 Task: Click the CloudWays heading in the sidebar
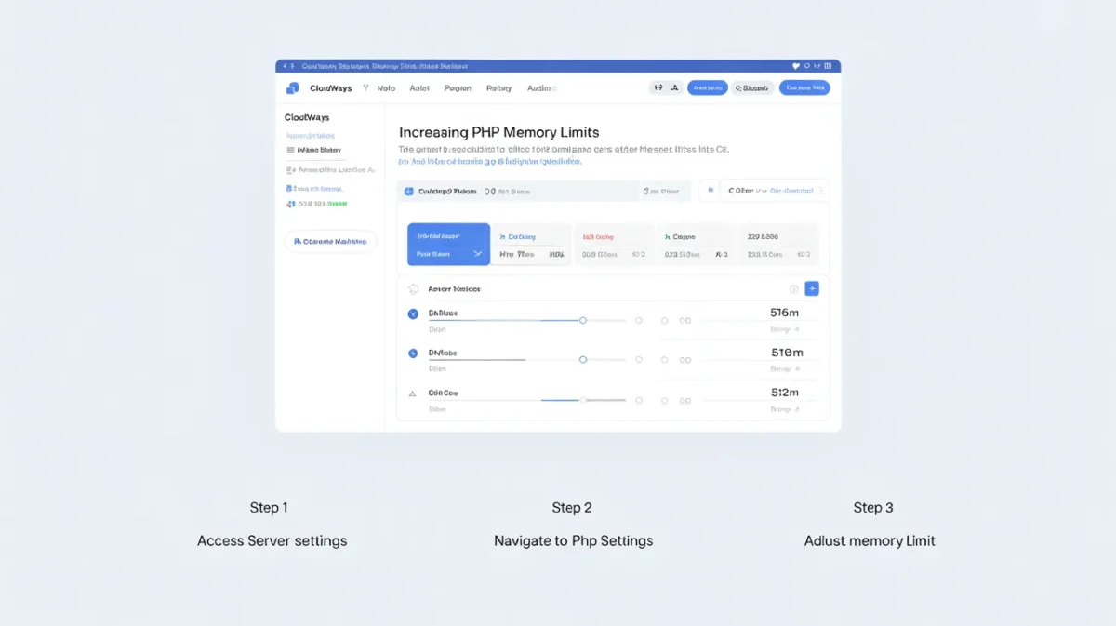(307, 118)
